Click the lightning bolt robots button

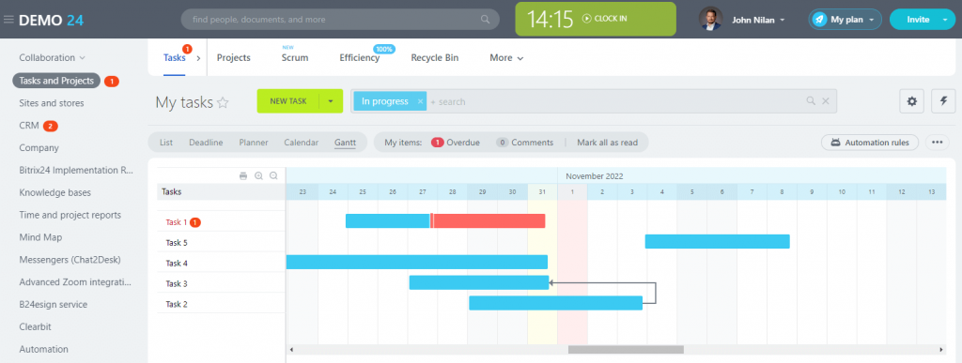tap(943, 101)
